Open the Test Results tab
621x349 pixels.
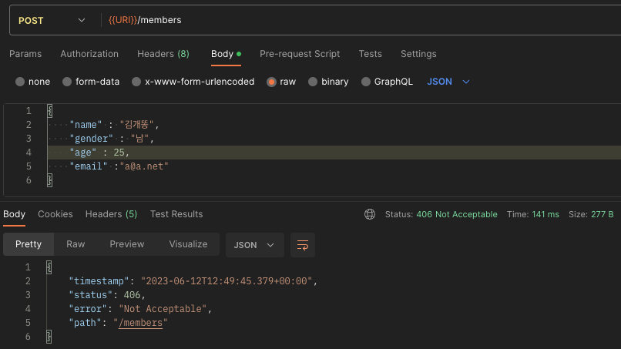pyautogui.click(x=176, y=214)
